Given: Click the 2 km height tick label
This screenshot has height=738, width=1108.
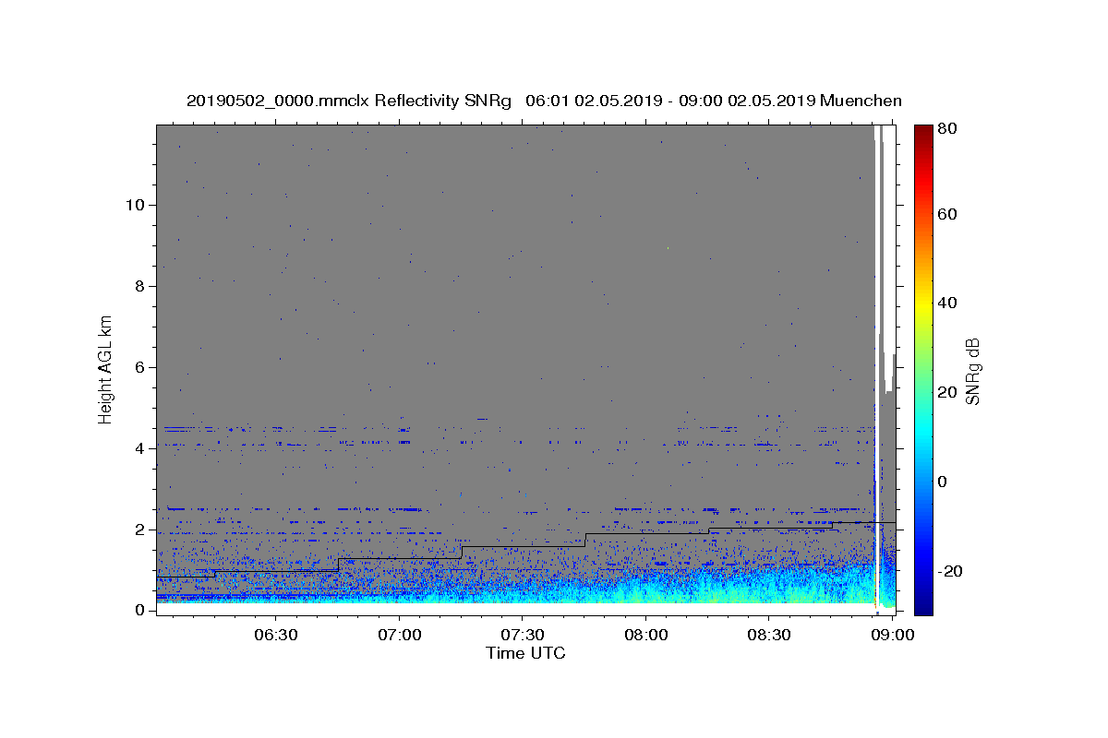Looking at the screenshot, I should tap(139, 530).
